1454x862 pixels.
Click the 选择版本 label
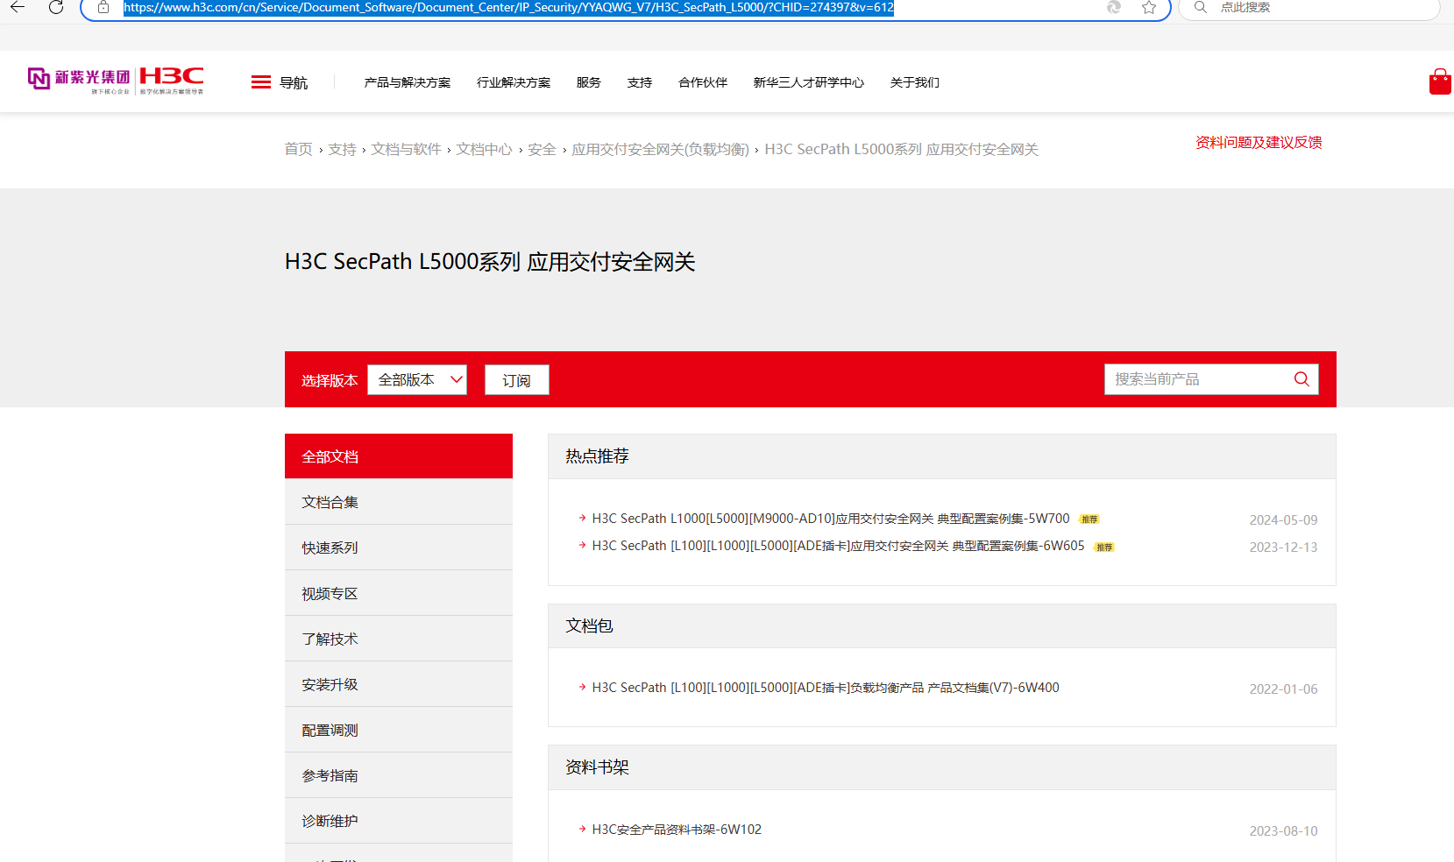tap(330, 380)
